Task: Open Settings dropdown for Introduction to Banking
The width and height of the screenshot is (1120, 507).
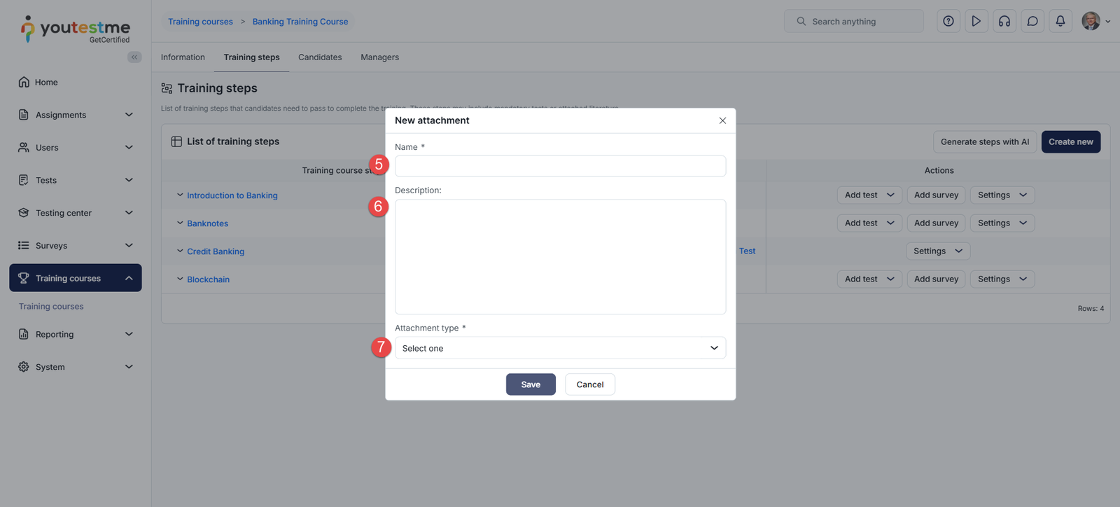Action: coord(1002,195)
